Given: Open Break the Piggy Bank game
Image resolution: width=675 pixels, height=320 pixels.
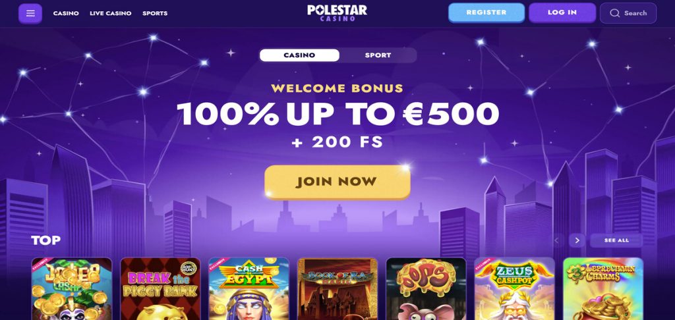Looking at the screenshot, I should (160, 288).
